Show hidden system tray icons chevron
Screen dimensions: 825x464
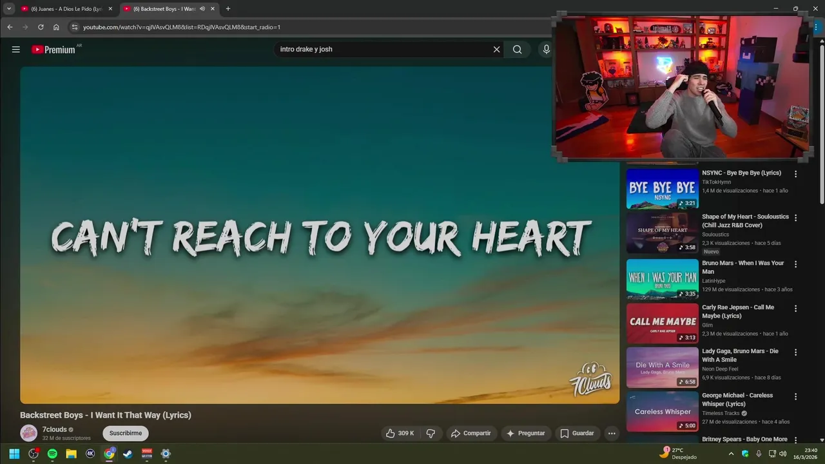[731, 454]
